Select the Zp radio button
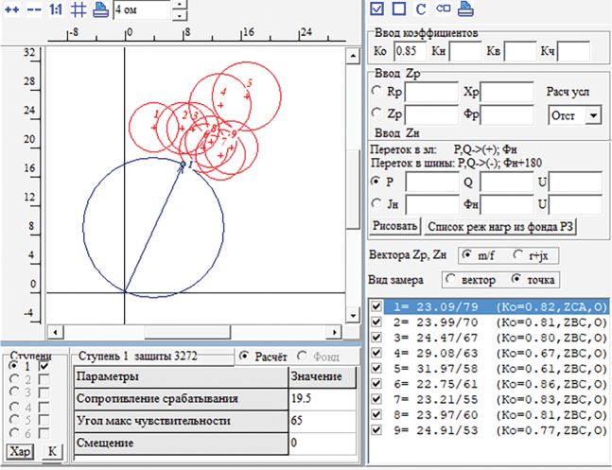The height and width of the screenshot is (470, 612). pos(376,113)
